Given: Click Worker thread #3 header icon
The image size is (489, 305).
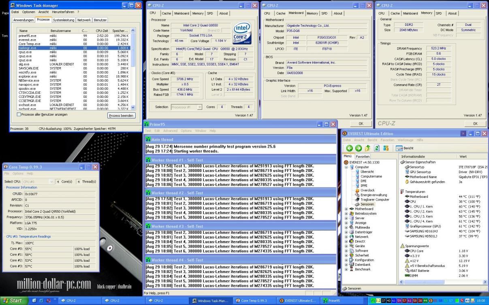Looking at the screenshot, I should [148, 227].
